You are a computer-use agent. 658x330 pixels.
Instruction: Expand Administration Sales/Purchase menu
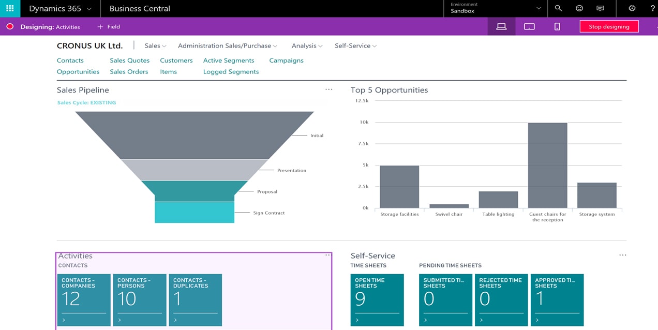coord(228,46)
